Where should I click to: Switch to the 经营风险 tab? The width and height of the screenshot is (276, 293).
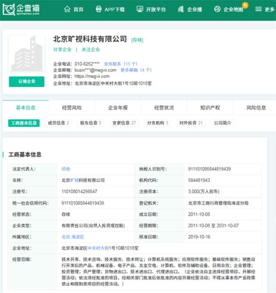point(72,108)
